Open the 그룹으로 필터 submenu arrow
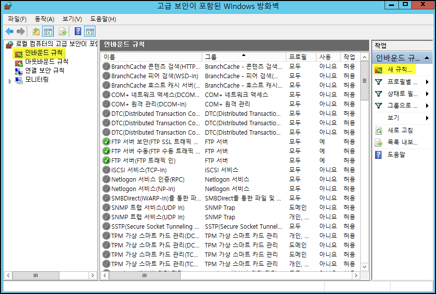This screenshot has height=294, width=436. coord(428,106)
